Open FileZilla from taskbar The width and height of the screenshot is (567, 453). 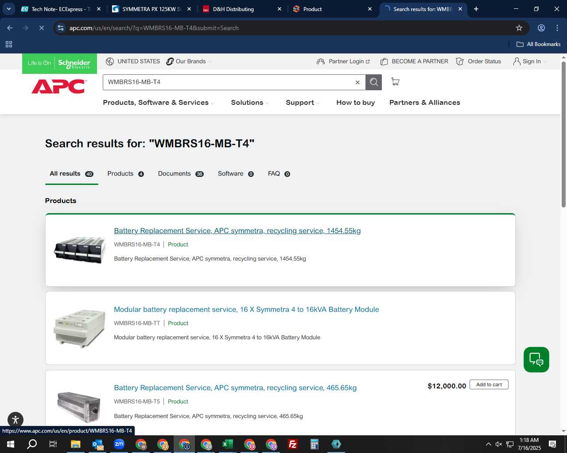(292, 444)
